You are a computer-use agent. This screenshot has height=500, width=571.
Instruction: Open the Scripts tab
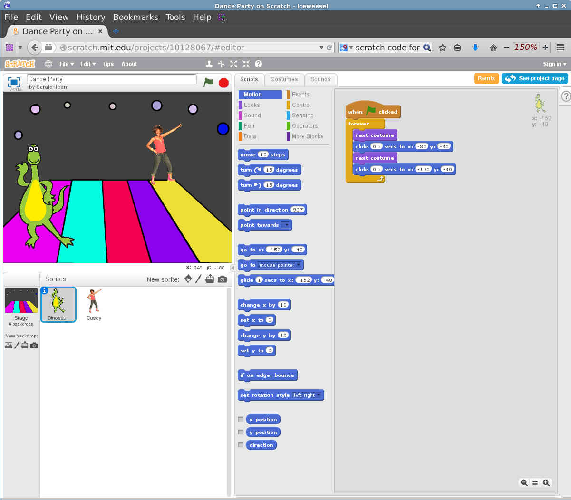tap(249, 79)
